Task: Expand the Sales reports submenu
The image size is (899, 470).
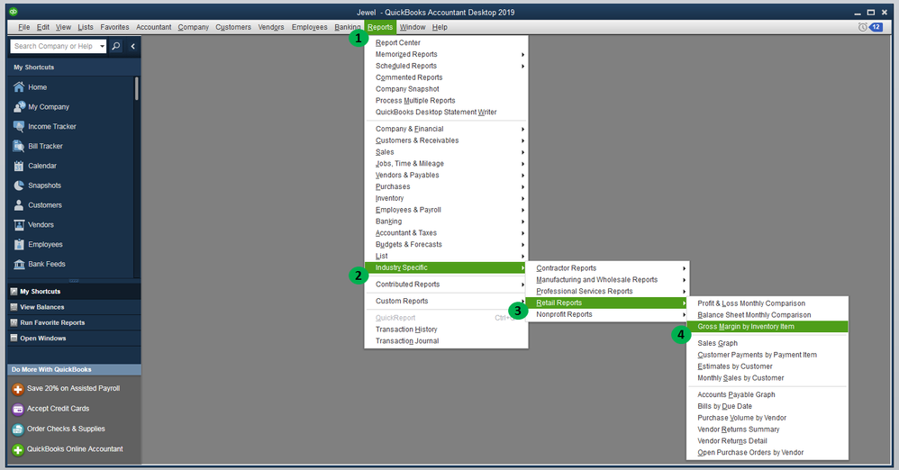Action: pos(522,152)
